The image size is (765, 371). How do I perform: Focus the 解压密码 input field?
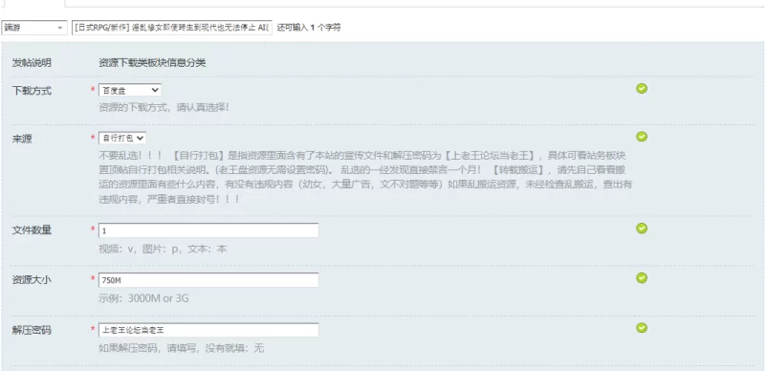[208, 330]
